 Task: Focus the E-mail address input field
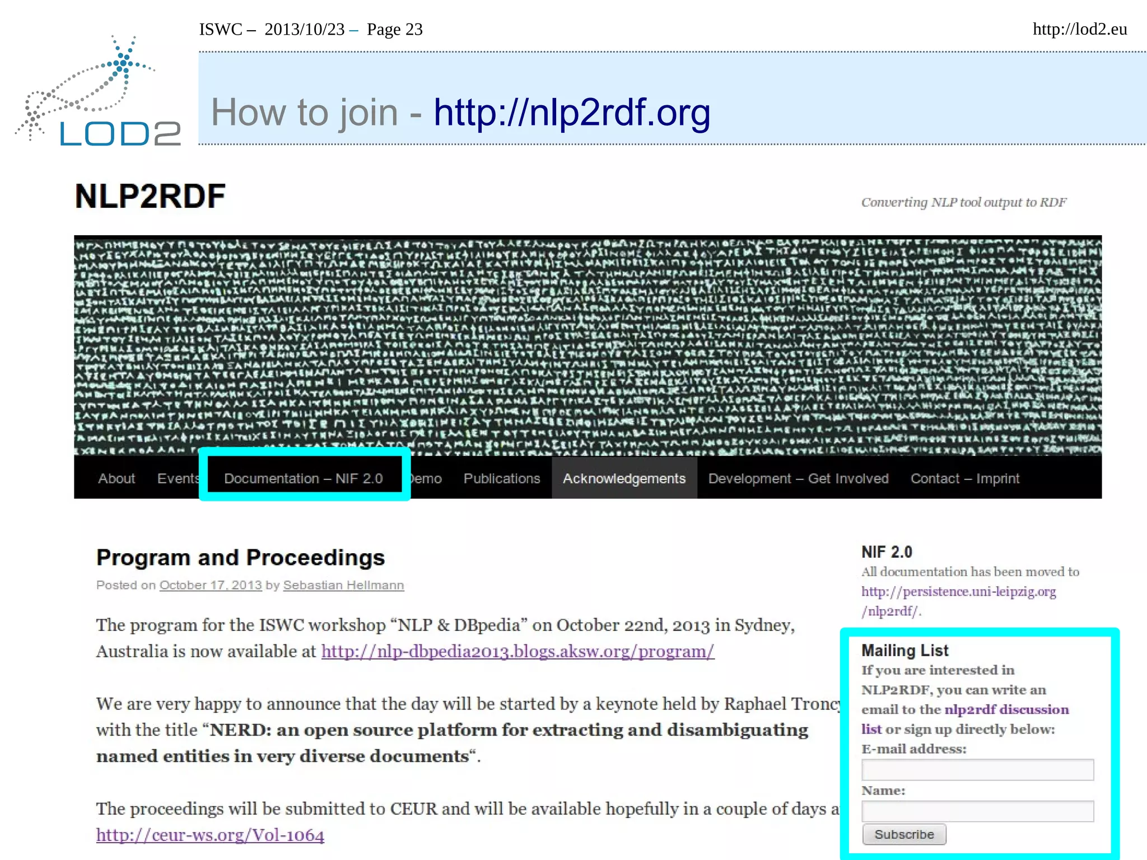(x=977, y=770)
